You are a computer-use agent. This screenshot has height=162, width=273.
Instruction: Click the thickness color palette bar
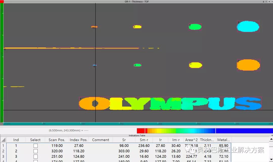205,131
